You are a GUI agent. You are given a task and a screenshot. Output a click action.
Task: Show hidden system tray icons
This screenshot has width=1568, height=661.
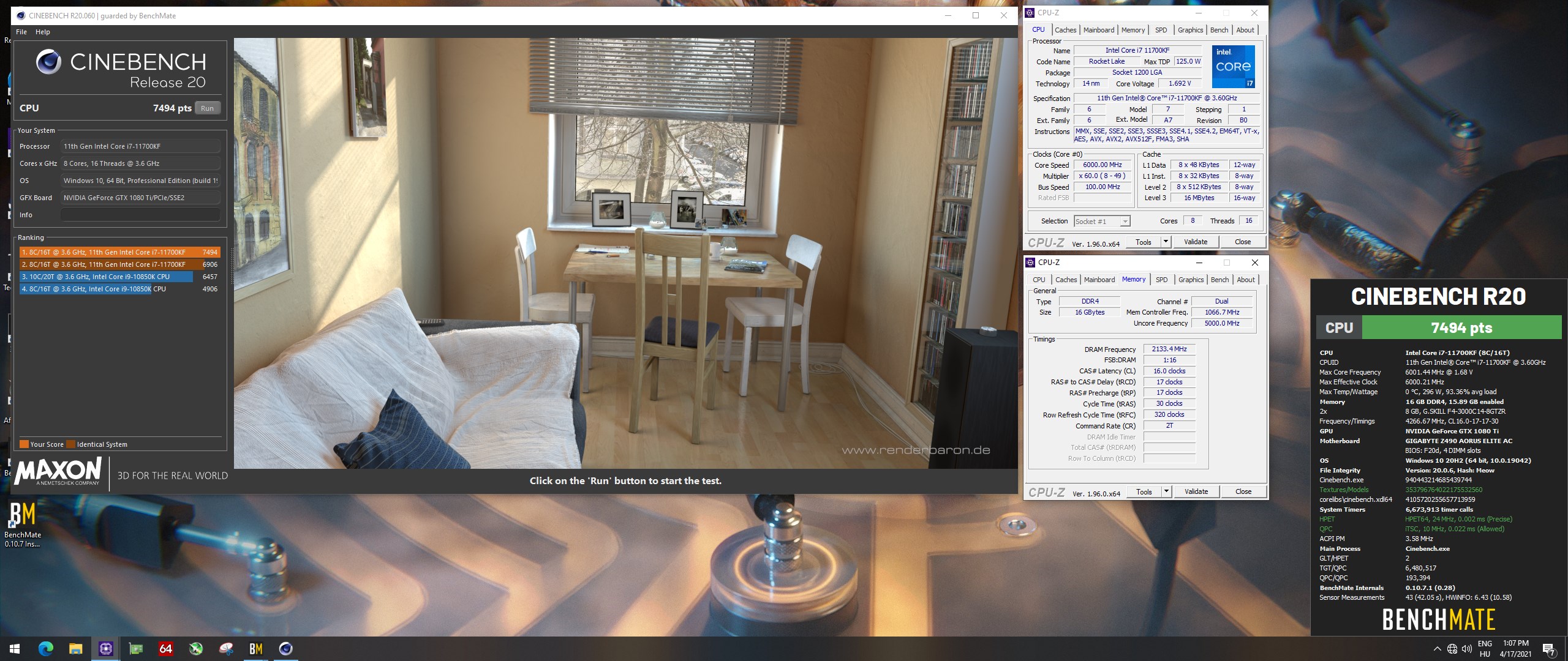click(1437, 649)
